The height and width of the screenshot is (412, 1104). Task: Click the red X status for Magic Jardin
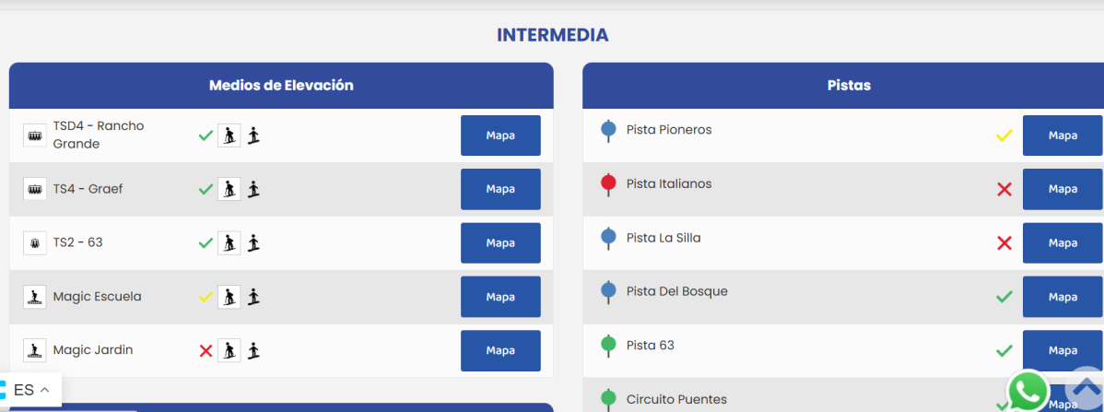206,351
